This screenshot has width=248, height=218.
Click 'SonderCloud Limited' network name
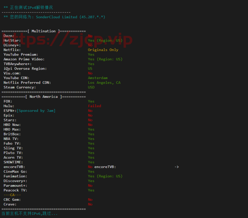pos(57,17)
